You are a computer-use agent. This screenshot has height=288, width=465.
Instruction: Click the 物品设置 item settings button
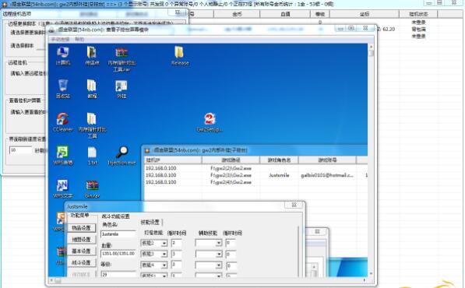click(82, 228)
